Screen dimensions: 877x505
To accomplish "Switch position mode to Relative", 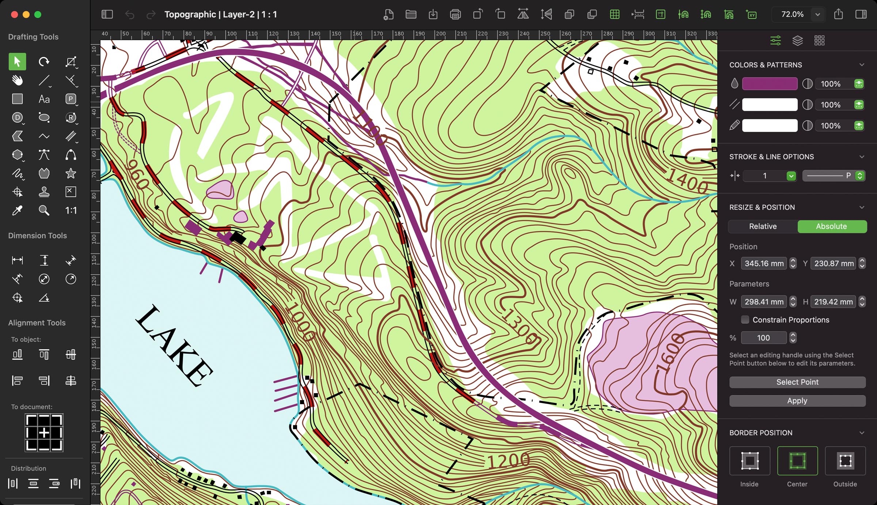I will coord(762,226).
